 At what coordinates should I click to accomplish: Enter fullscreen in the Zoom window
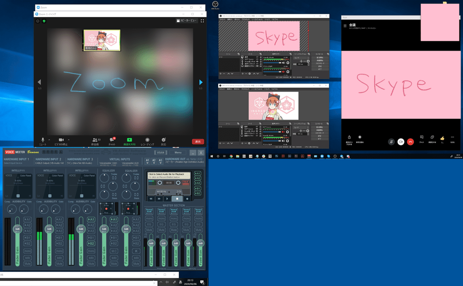click(x=202, y=21)
